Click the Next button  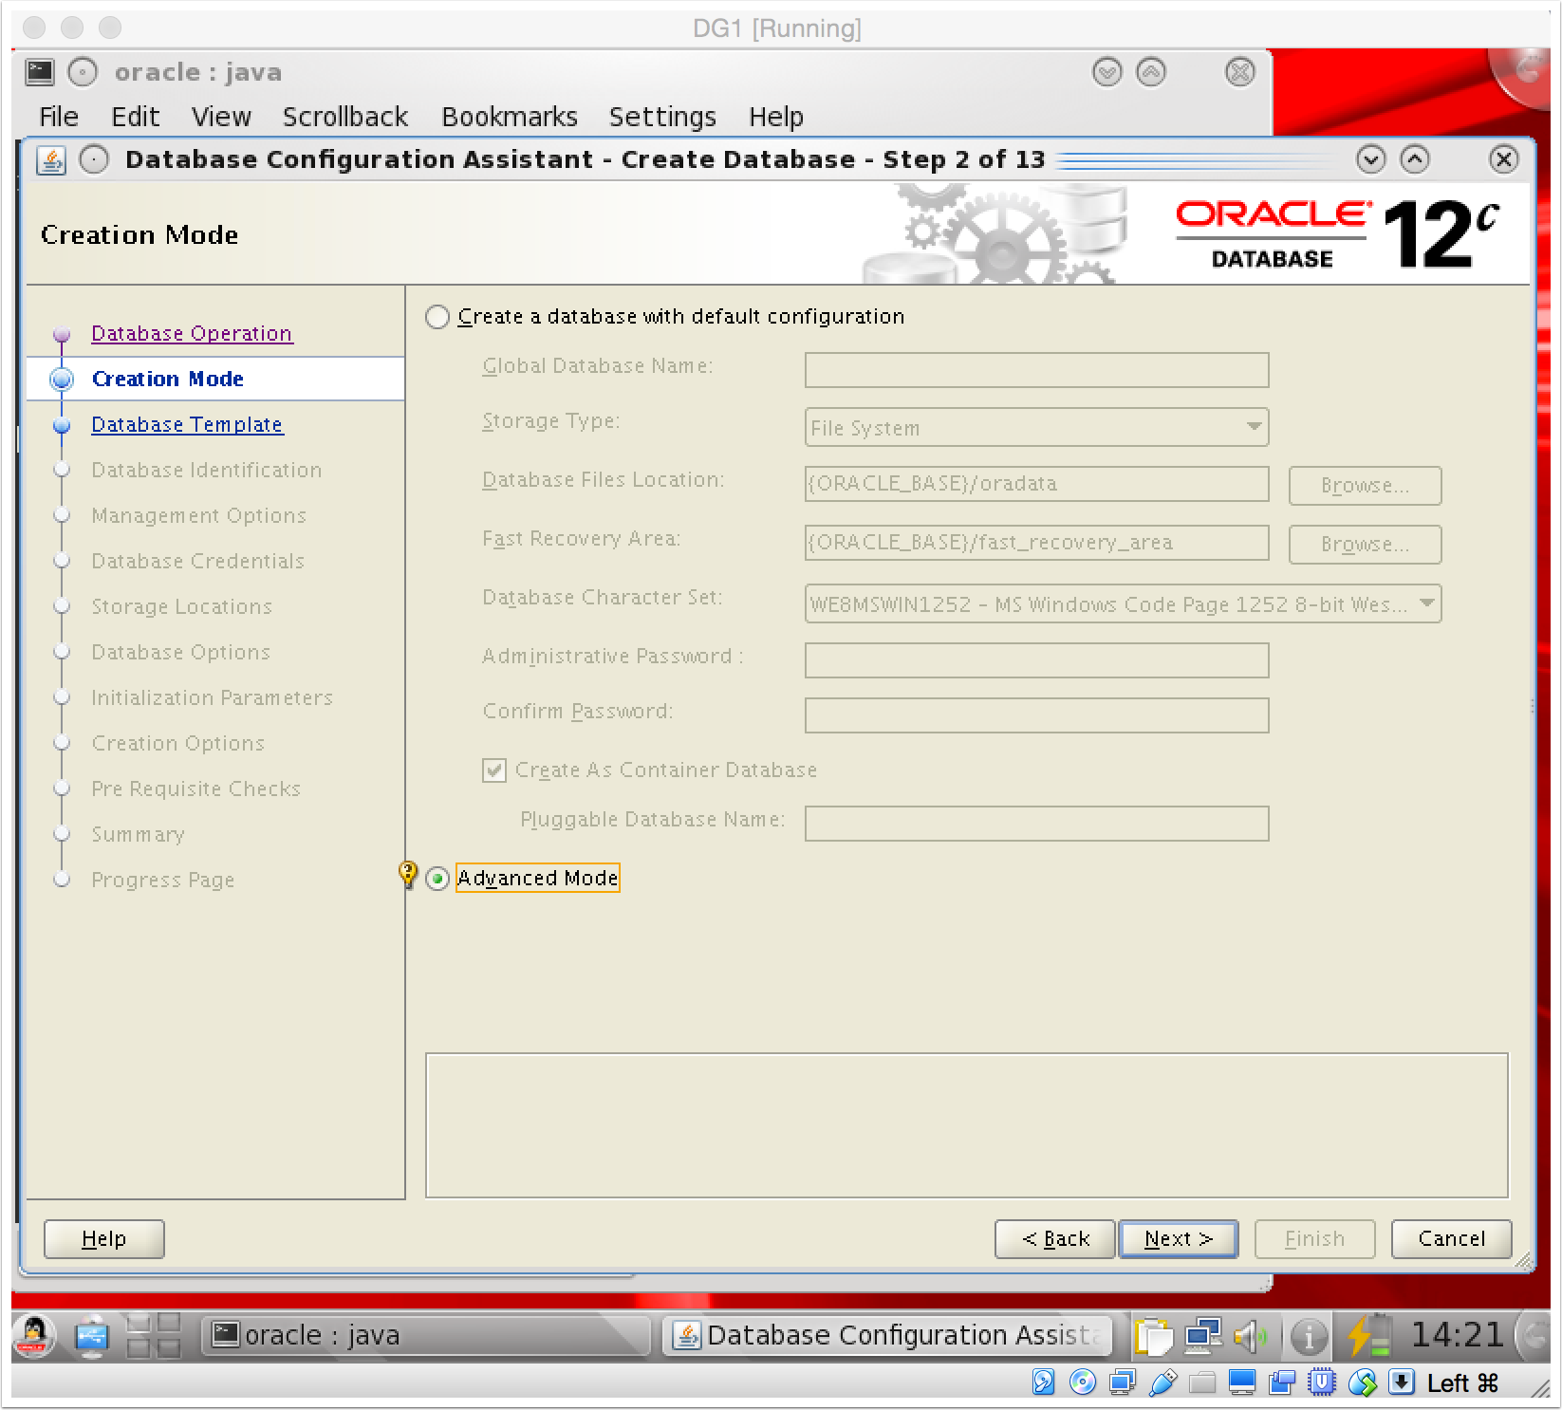[x=1179, y=1239]
